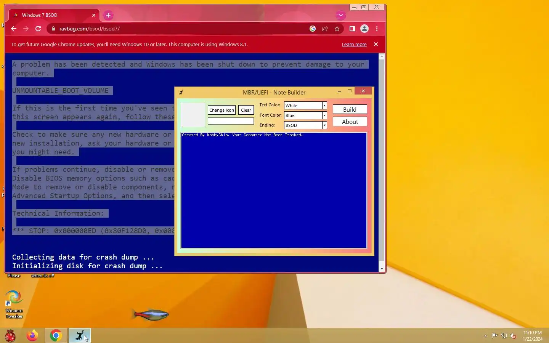Click the Clear button in Note Builder
Image resolution: width=549 pixels, height=343 pixels.
(x=246, y=110)
